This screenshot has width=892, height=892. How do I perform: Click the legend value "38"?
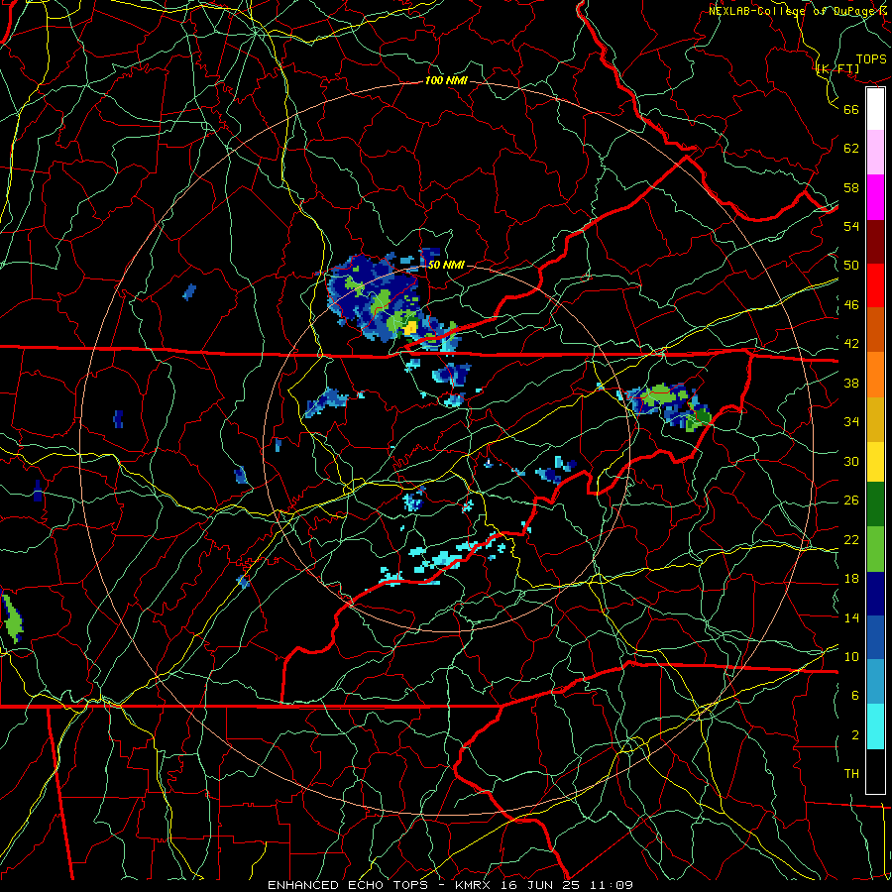851,383
